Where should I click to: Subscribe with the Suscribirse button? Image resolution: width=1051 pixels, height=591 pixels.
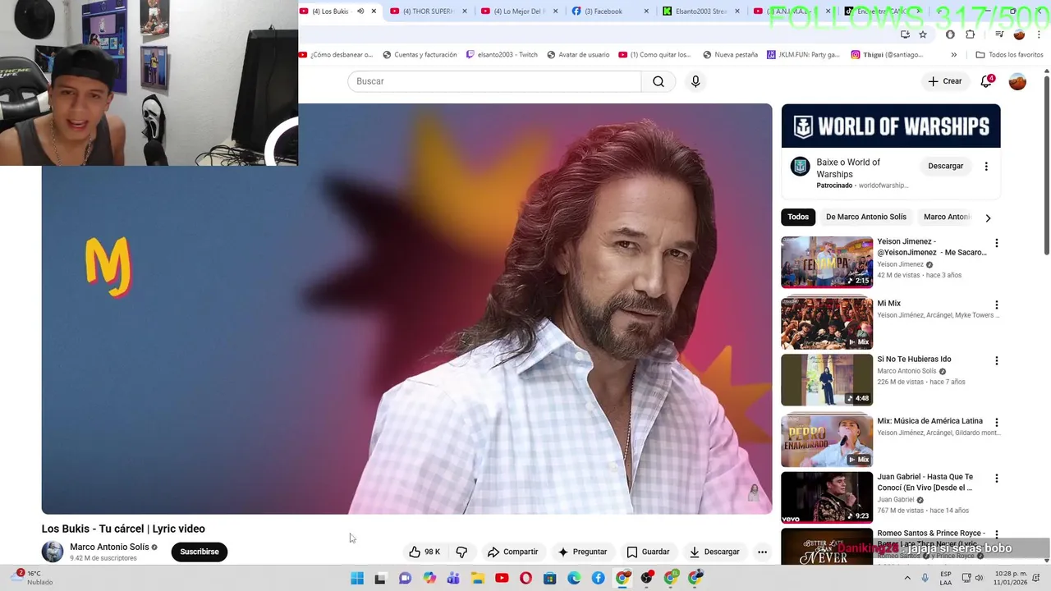tap(200, 552)
